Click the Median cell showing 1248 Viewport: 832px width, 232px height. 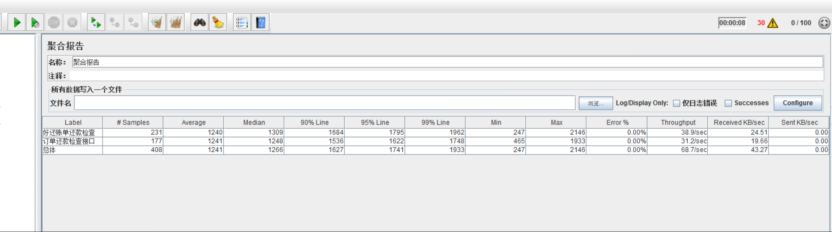click(x=254, y=141)
